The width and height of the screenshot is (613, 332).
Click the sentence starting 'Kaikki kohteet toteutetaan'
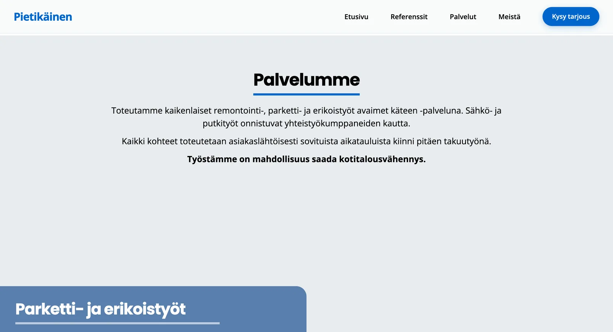point(306,141)
